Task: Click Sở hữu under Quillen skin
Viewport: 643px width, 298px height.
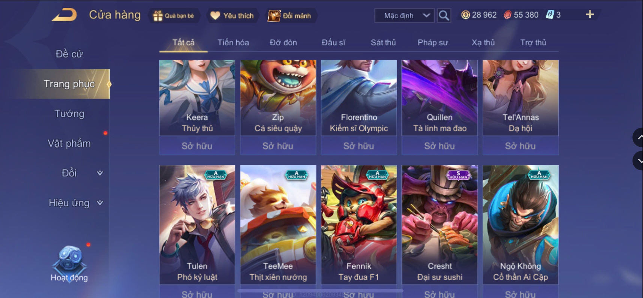Action: tap(440, 146)
